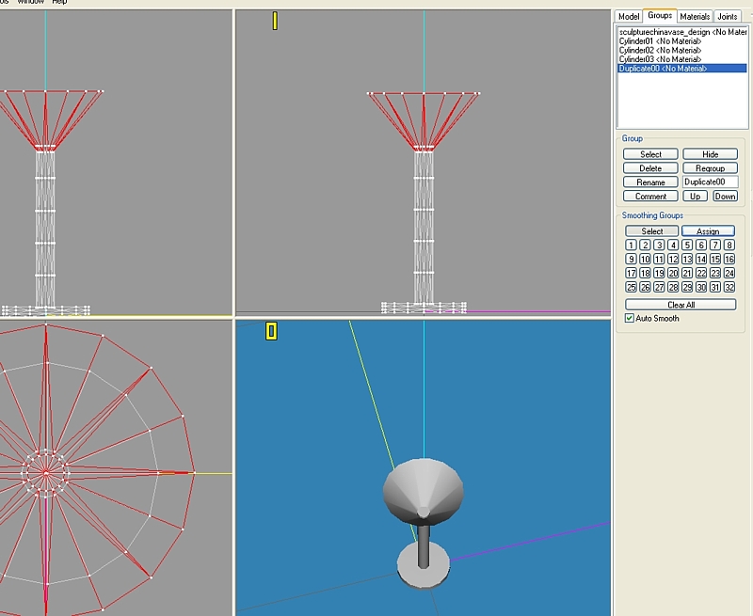Toggle smoothing group number 1
The height and width of the screenshot is (616, 753).
[631, 245]
